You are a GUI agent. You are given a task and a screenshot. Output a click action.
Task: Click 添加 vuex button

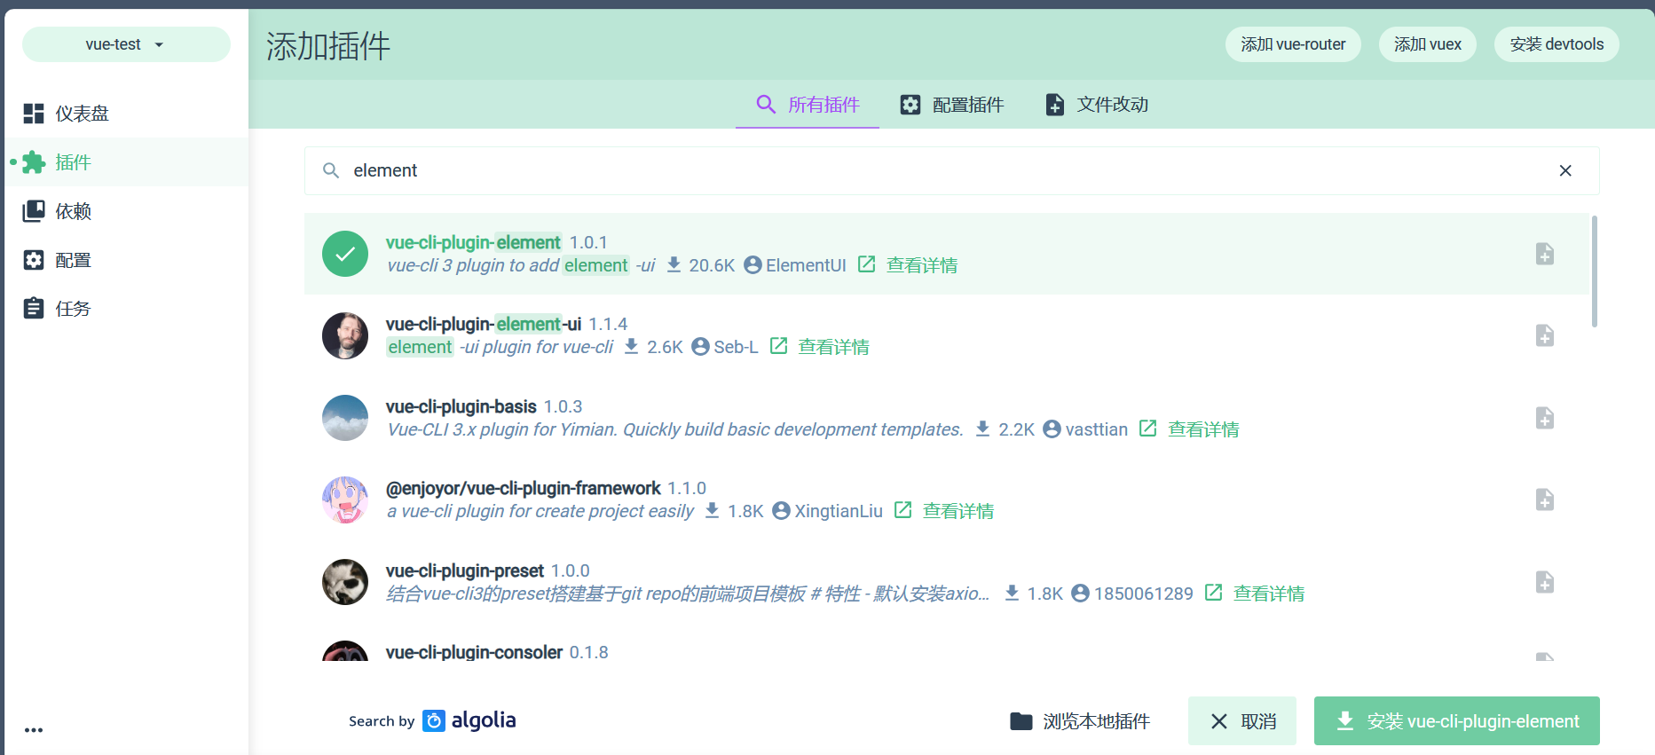coord(1427,44)
